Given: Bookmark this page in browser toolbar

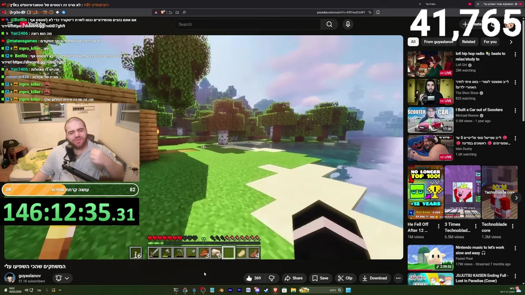Looking at the screenshot, I should tap(378, 12).
